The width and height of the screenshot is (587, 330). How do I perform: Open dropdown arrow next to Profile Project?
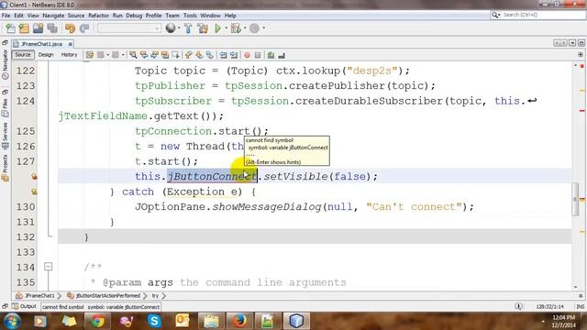point(263,28)
